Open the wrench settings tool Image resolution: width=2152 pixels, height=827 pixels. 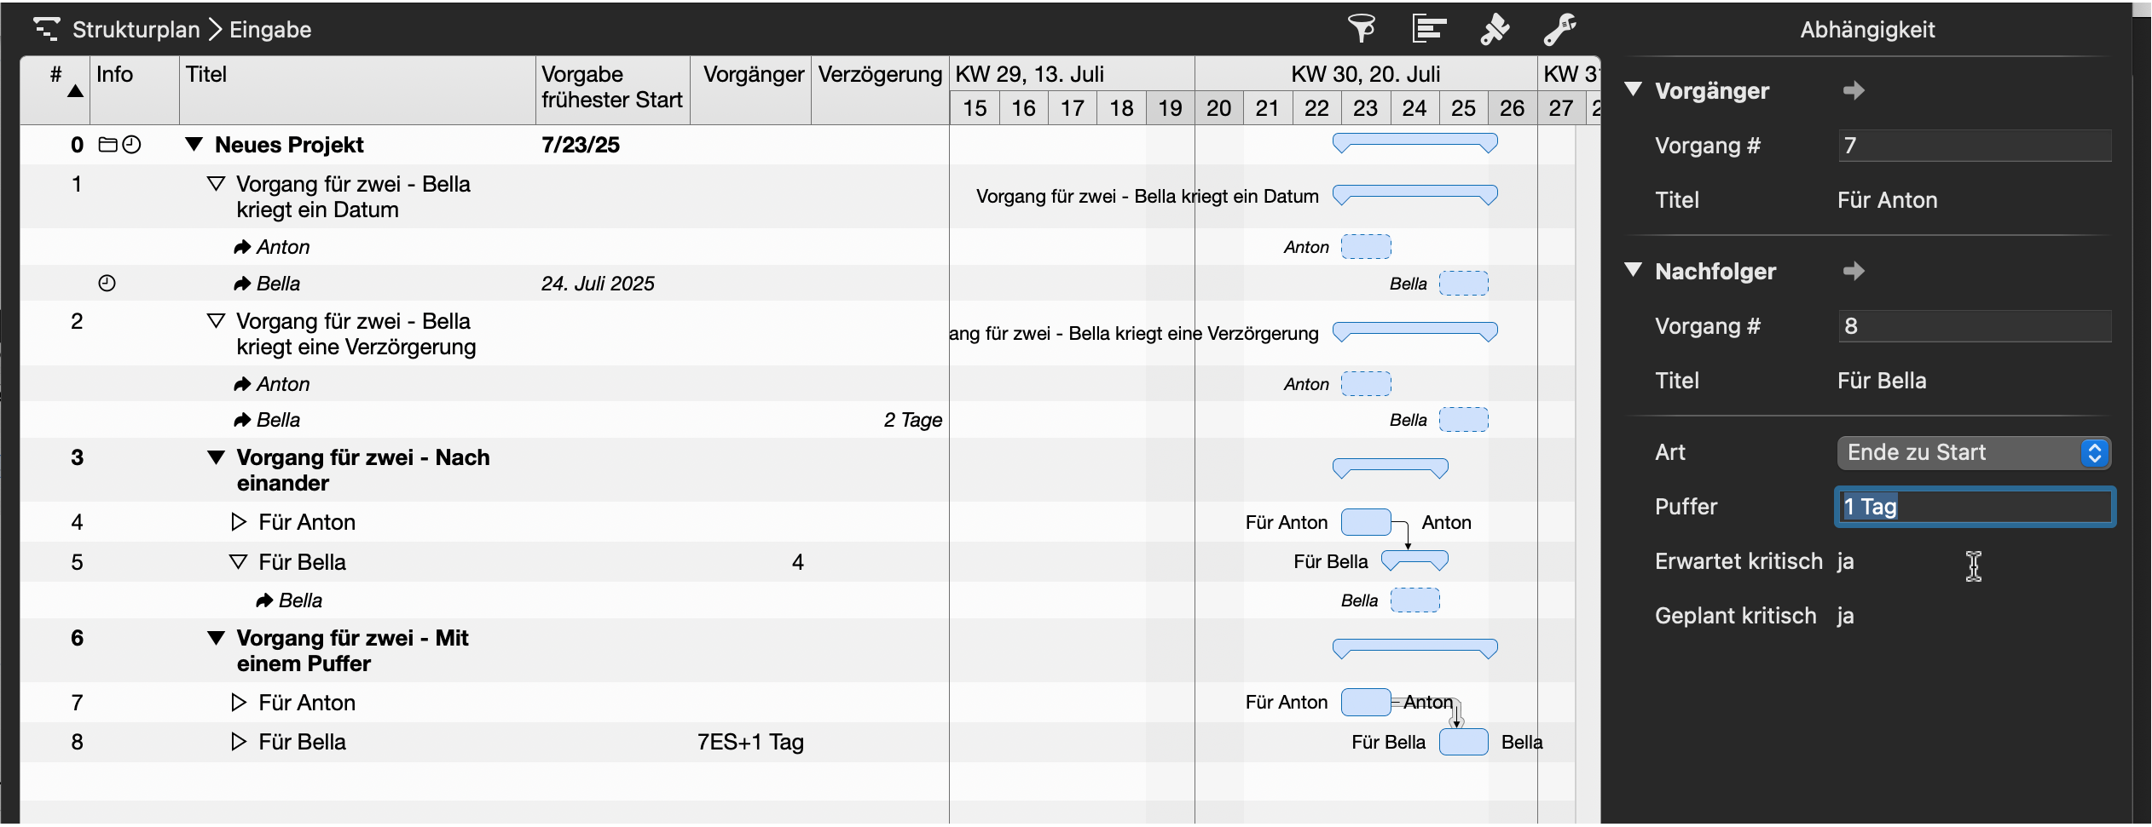tap(1559, 29)
